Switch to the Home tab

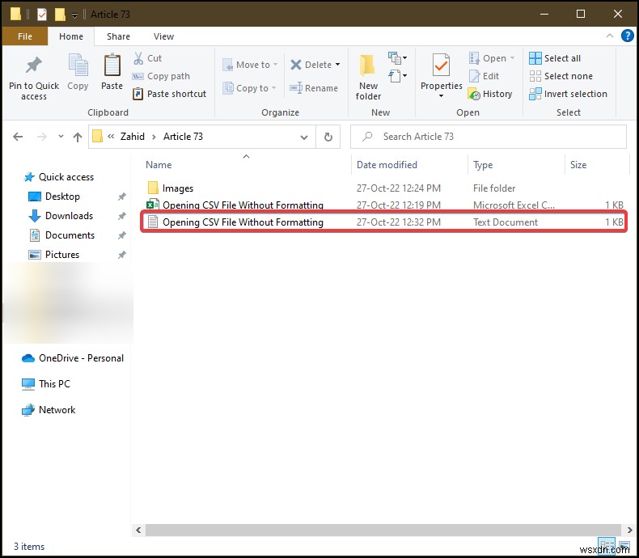click(x=71, y=36)
